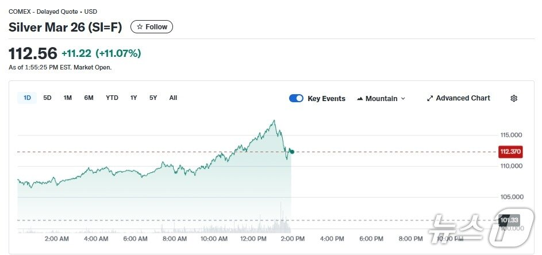Image resolution: width=542 pixels, height=255 pixels.
Task: Toggle the Key Events switch
Action: 296,98
